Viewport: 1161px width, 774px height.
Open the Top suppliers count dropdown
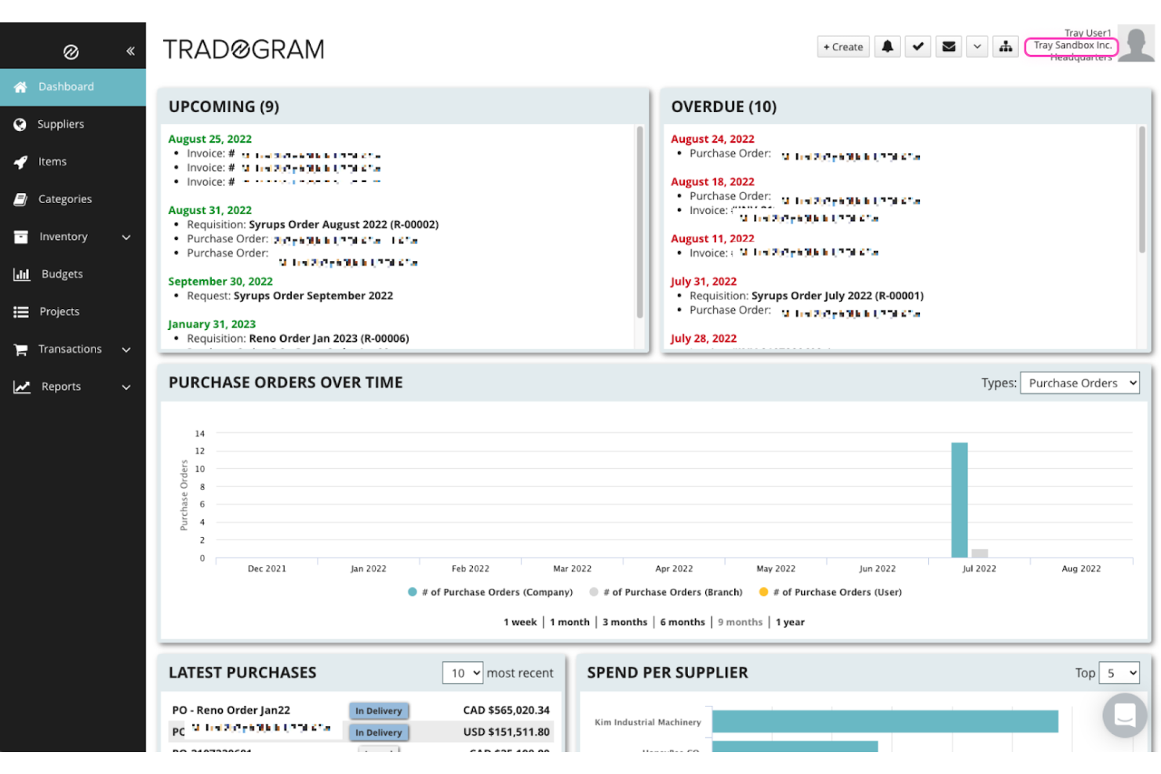[x=1119, y=673]
